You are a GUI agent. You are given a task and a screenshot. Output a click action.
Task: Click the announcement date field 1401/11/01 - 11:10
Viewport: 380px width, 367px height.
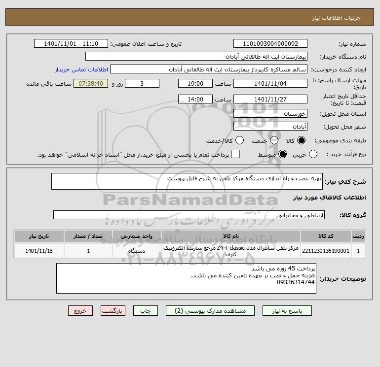coord(71,44)
